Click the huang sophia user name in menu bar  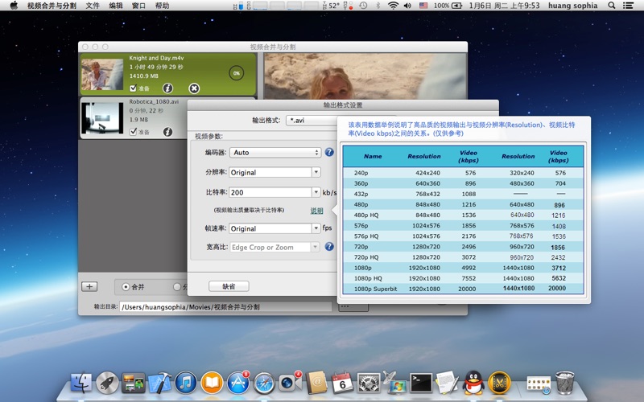(x=572, y=6)
